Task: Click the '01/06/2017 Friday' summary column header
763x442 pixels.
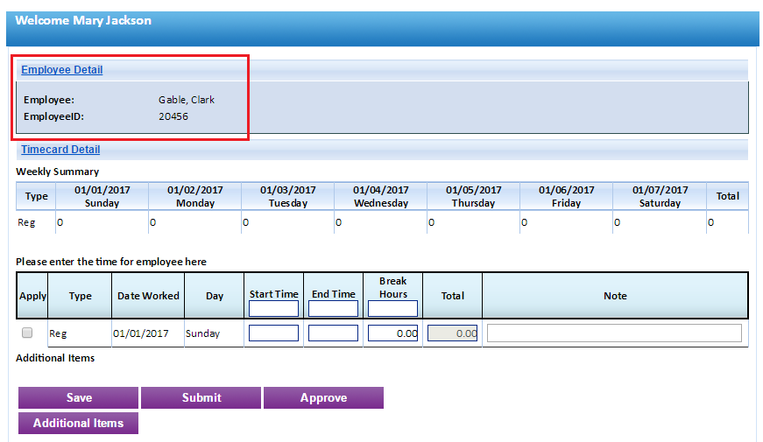Action: tap(567, 196)
